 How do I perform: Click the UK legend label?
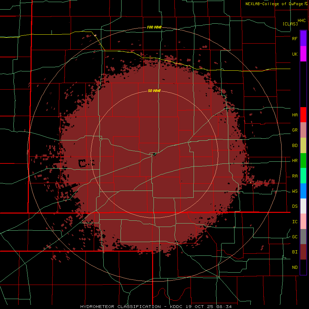pyautogui.click(x=295, y=54)
